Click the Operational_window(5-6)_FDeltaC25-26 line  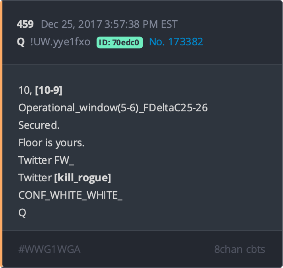(x=113, y=108)
